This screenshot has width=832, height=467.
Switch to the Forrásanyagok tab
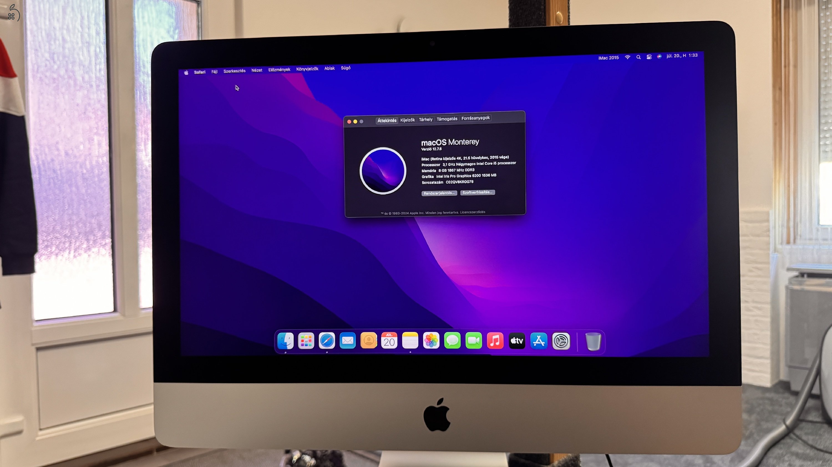click(x=475, y=118)
